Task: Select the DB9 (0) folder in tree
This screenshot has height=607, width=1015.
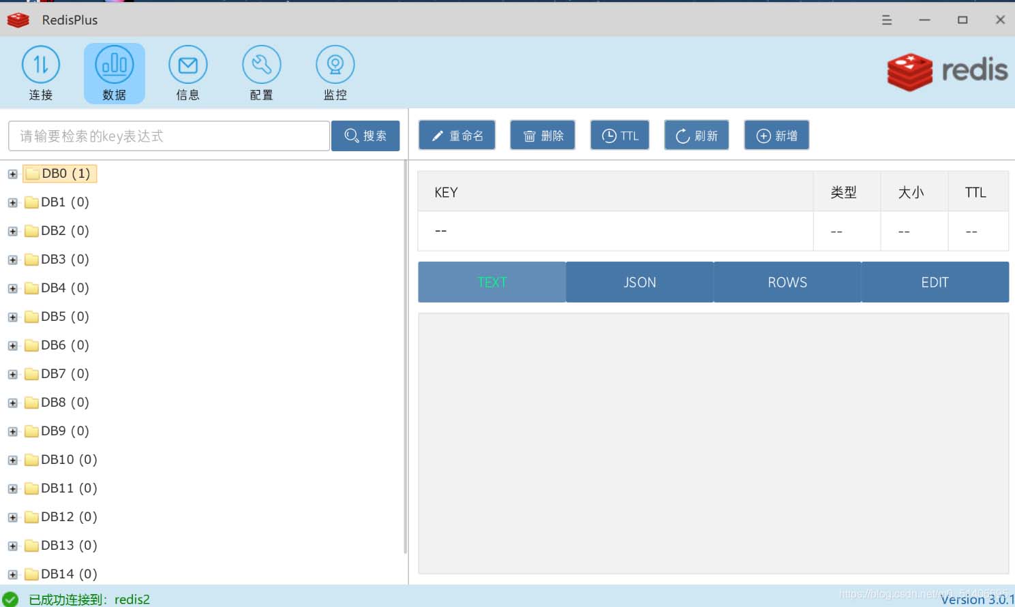Action: click(x=64, y=431)
